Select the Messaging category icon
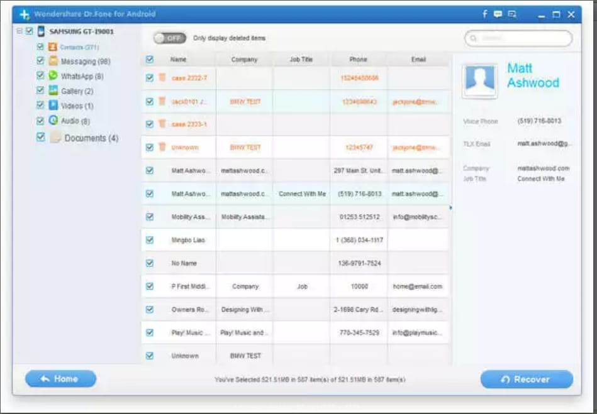597x414 pixels. [53, 61]
